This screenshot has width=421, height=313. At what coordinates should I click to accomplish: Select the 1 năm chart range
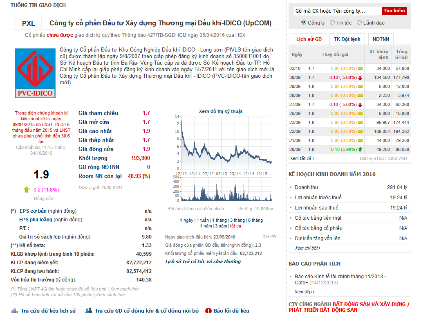pyautogui.click(x=206, y=226)
